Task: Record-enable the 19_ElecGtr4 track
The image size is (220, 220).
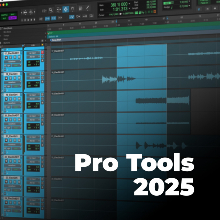Action: pos(6,99)
